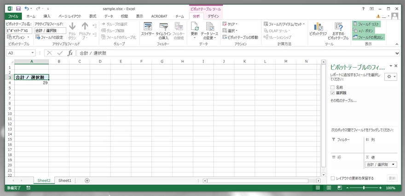The width and height of the screenshot is (405, 196).
Task: Open Recommended PivotTables (おすすめピボットテーブル)
Action: pyautogui.click(x=338, y=31)
